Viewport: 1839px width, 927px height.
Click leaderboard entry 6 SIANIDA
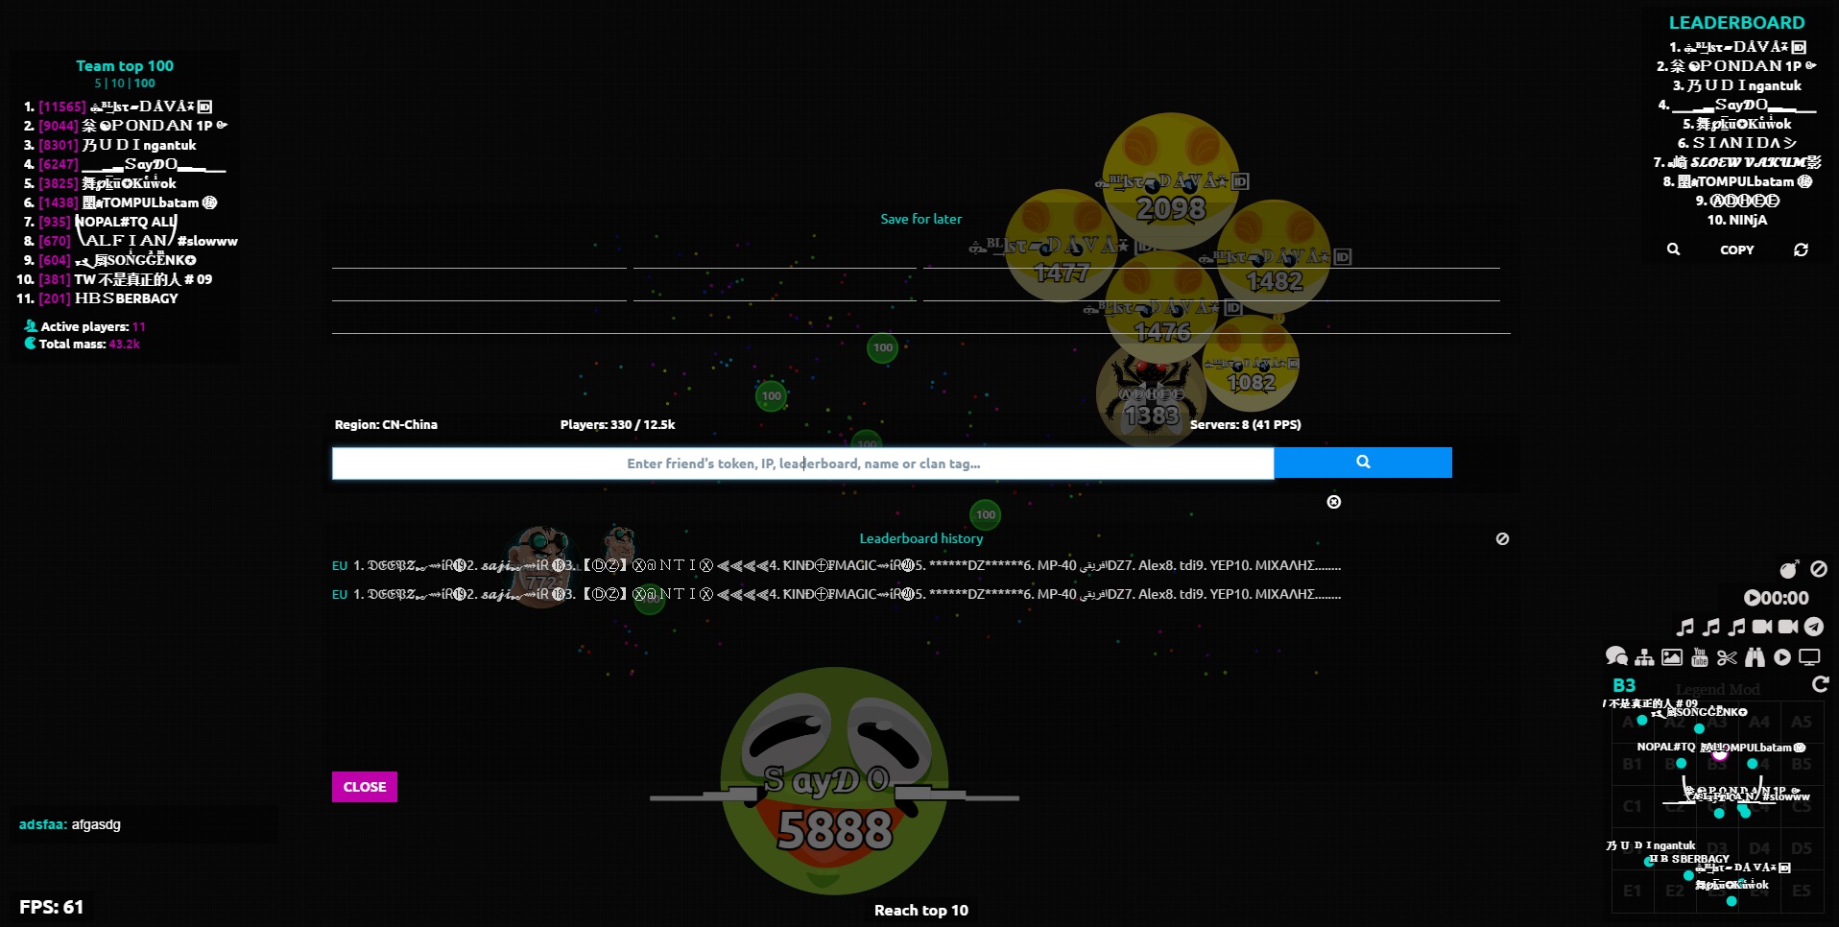(1736, 143)
